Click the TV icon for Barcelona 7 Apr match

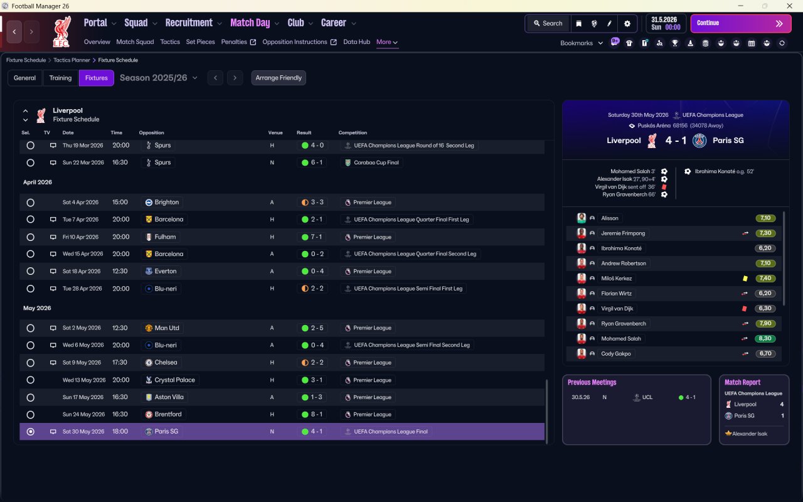click(x=53, y=220)
